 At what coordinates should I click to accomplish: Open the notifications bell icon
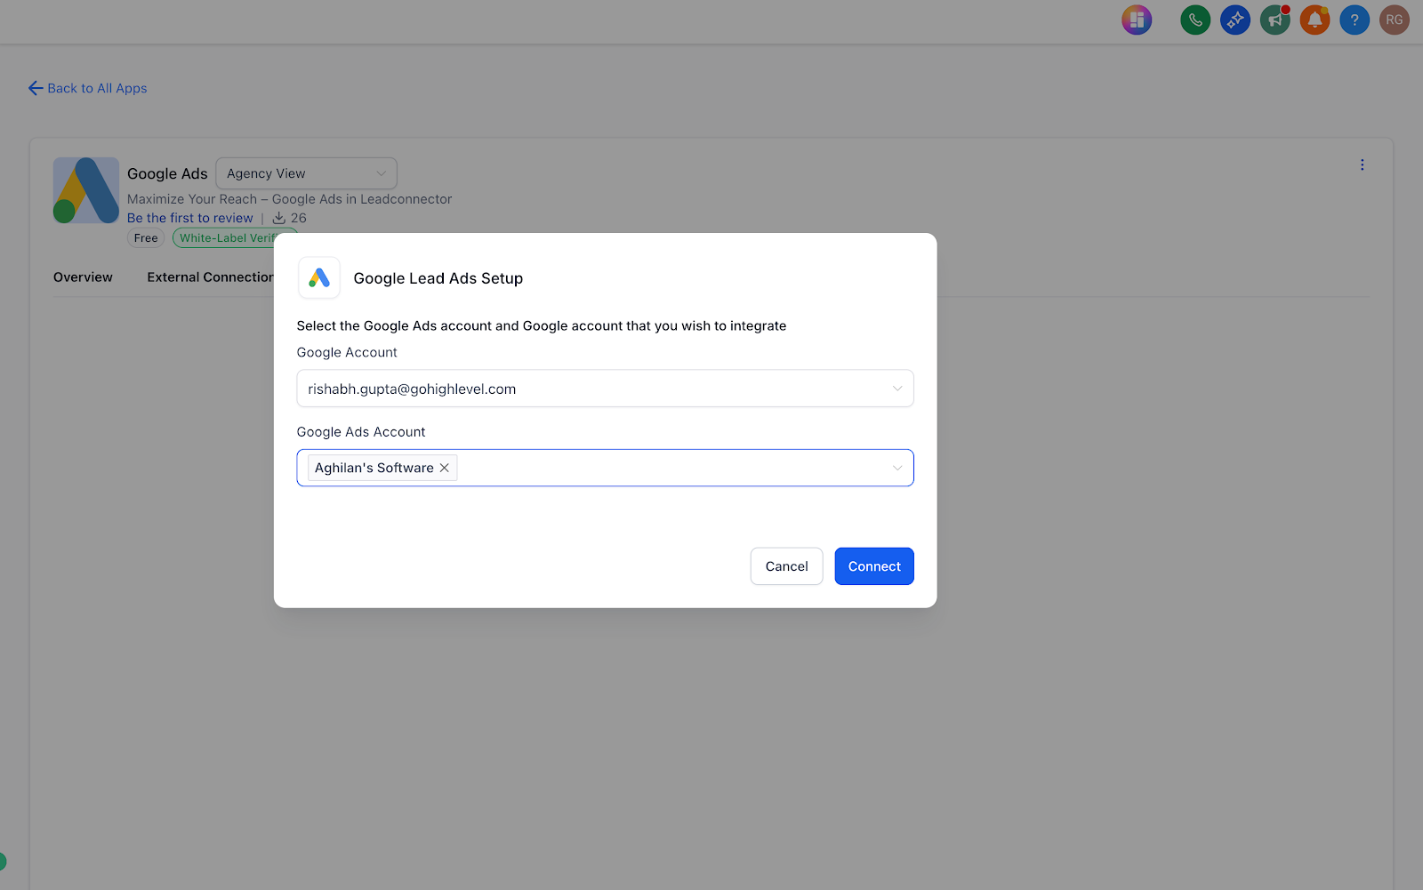pyautogui.click(x=1314, y=20)
